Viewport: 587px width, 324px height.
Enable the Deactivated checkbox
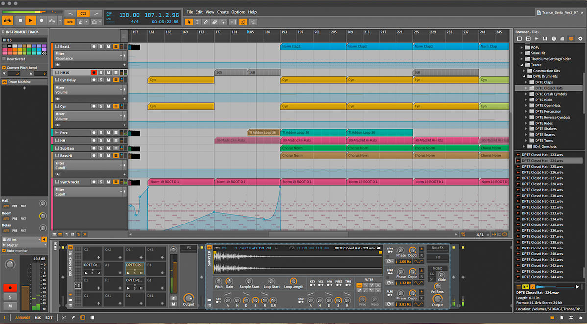click(x=4, y=59)
